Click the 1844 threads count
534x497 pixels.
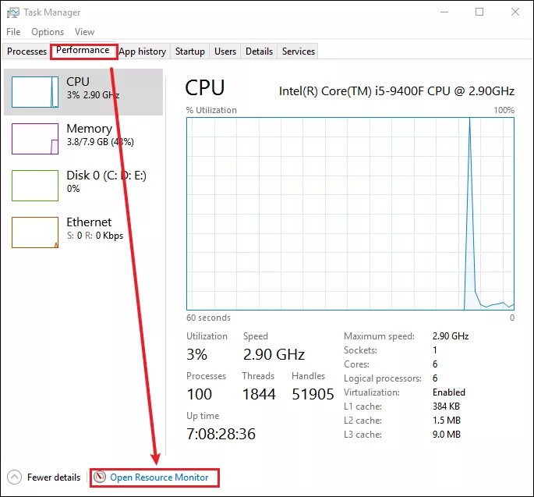point(259,394)
